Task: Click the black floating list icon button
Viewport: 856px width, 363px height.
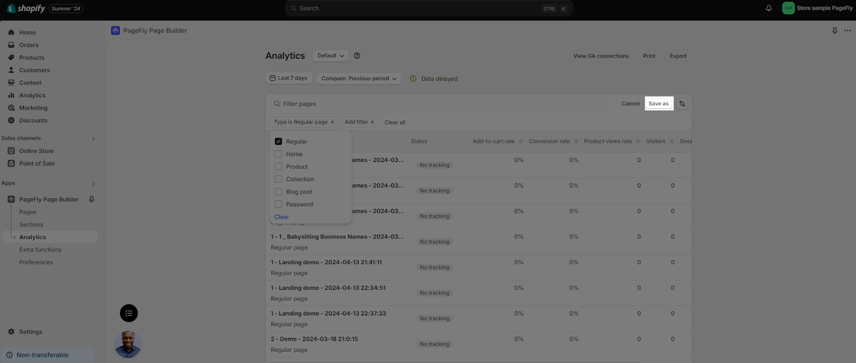Action: click(x=129, y=313)
